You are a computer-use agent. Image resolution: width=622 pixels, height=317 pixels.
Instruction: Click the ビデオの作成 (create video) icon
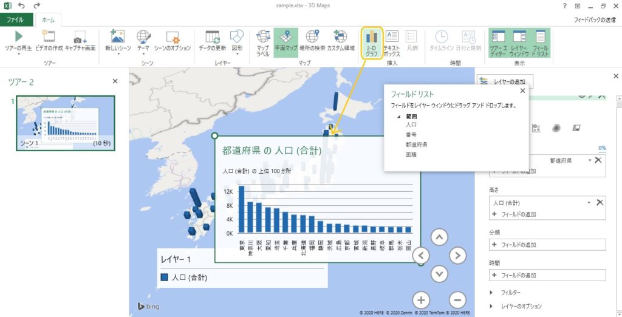tap(49, 41)
